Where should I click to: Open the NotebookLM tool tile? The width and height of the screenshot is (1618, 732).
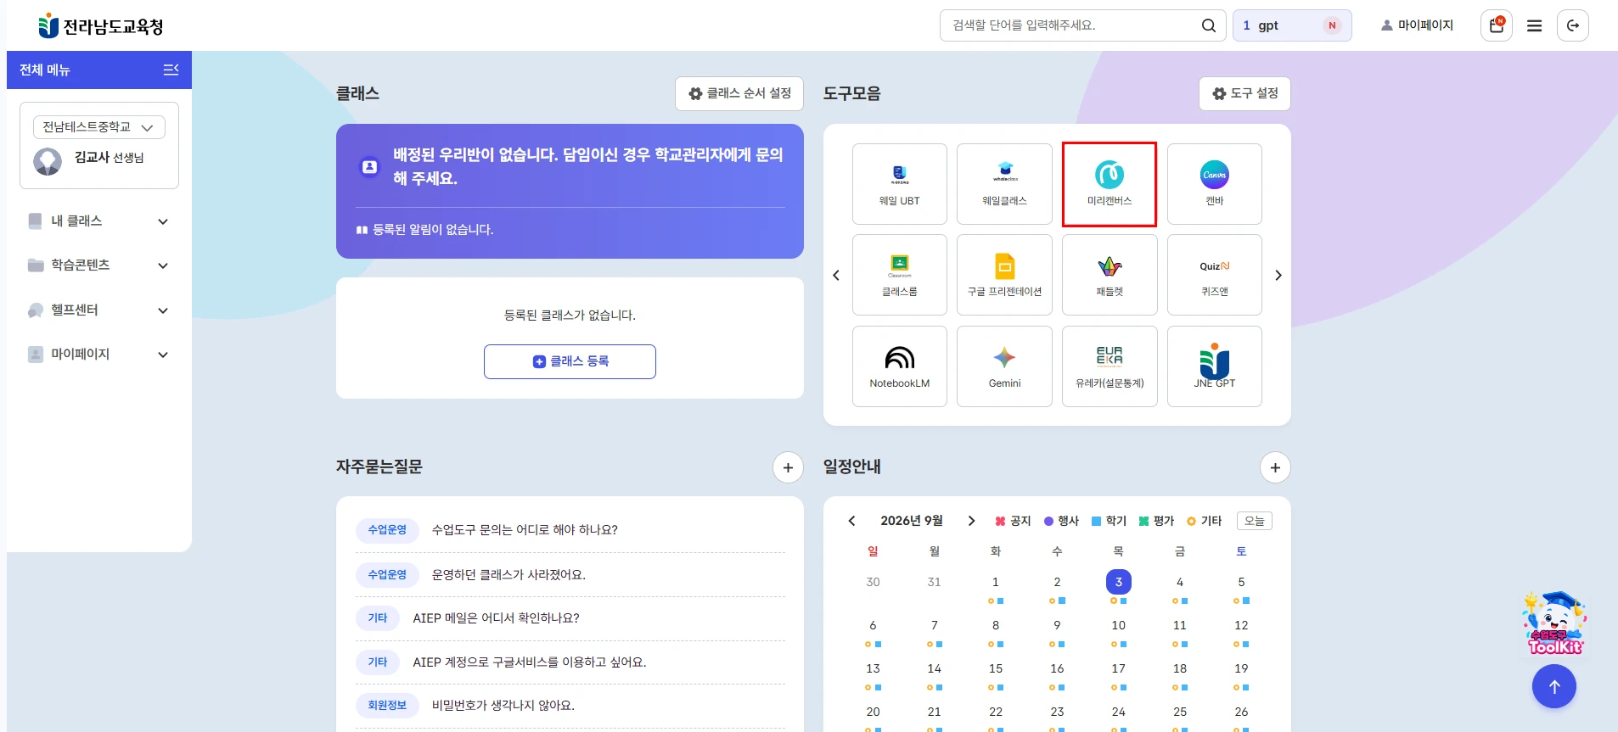point(900,366)
